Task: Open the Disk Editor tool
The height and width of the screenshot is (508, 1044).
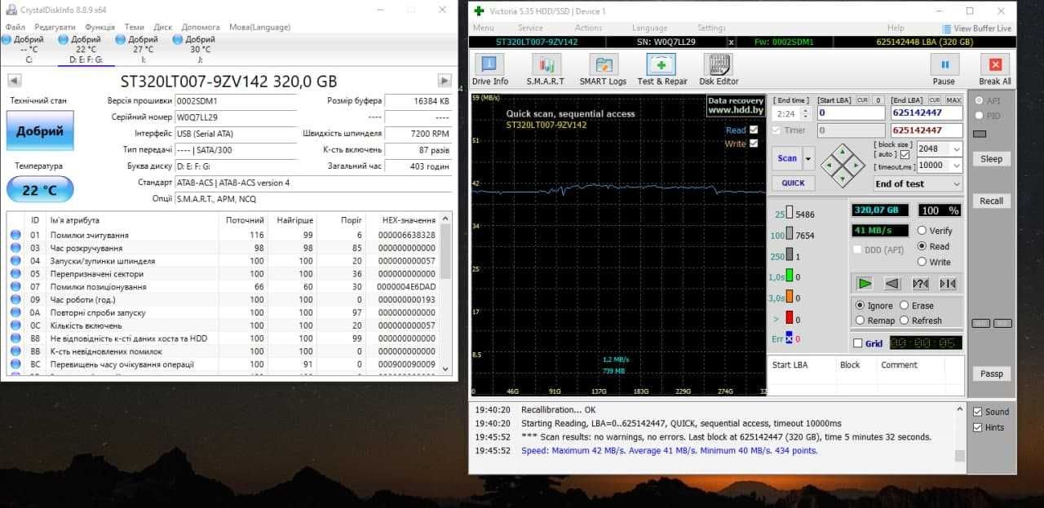Action: (x=719, y=69)
